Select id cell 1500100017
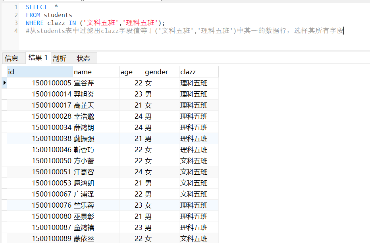370x243 pixels. [x=40, y=105]
